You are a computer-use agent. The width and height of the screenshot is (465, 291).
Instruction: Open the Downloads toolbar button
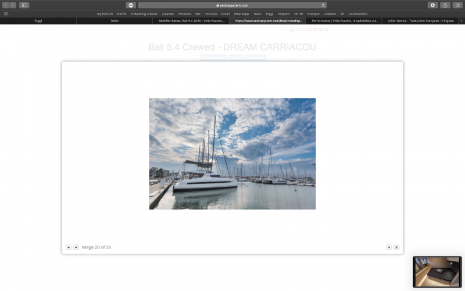coord(432,5)
